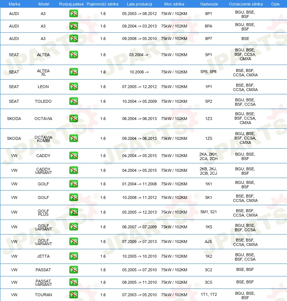Click the Marka column header
Viewport: 287px width, 301px height.
pyautogui.click(x=14, y=4)
